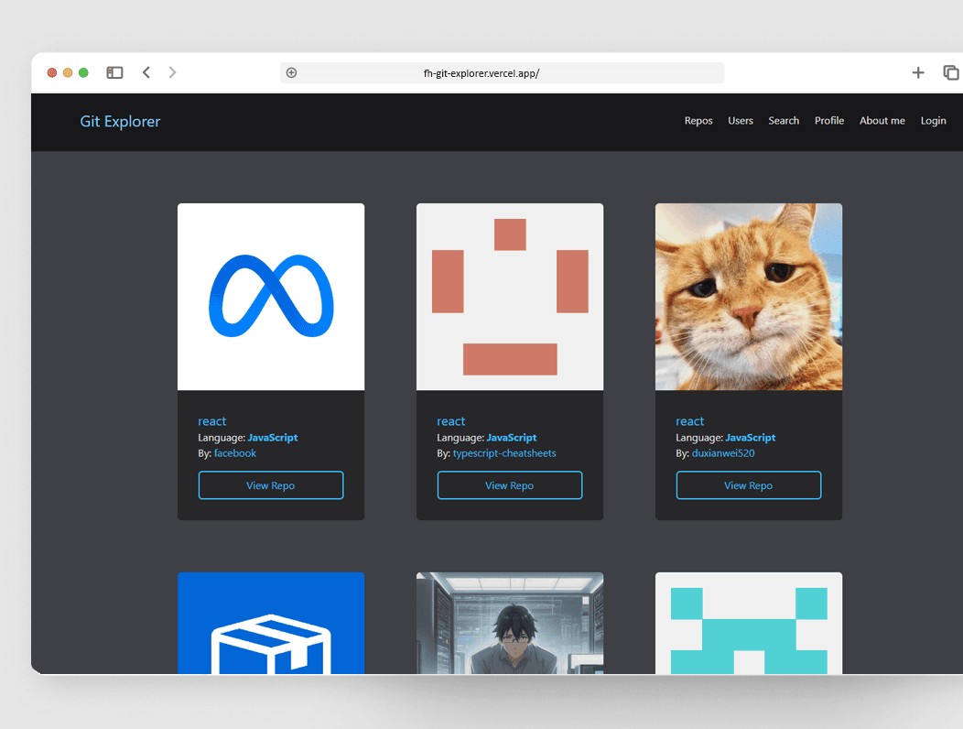Click JavaScript language text on typescript-cheatsheets card
Viewport: 963px width, 729px height.
pyautogui.click(x=512, y=437)
